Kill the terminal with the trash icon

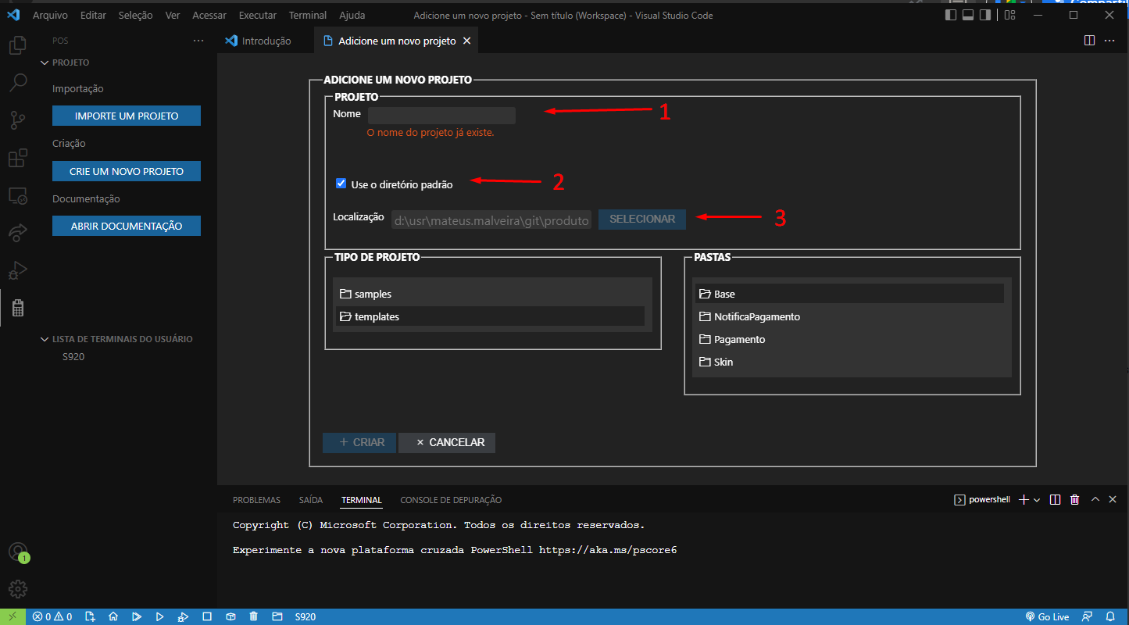[x=1074, y=498]
